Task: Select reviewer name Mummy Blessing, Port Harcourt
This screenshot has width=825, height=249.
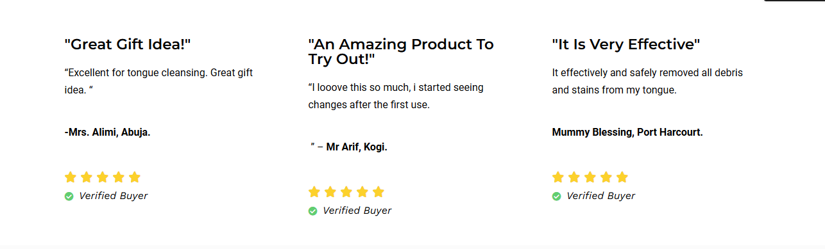Action: point(627,133)
